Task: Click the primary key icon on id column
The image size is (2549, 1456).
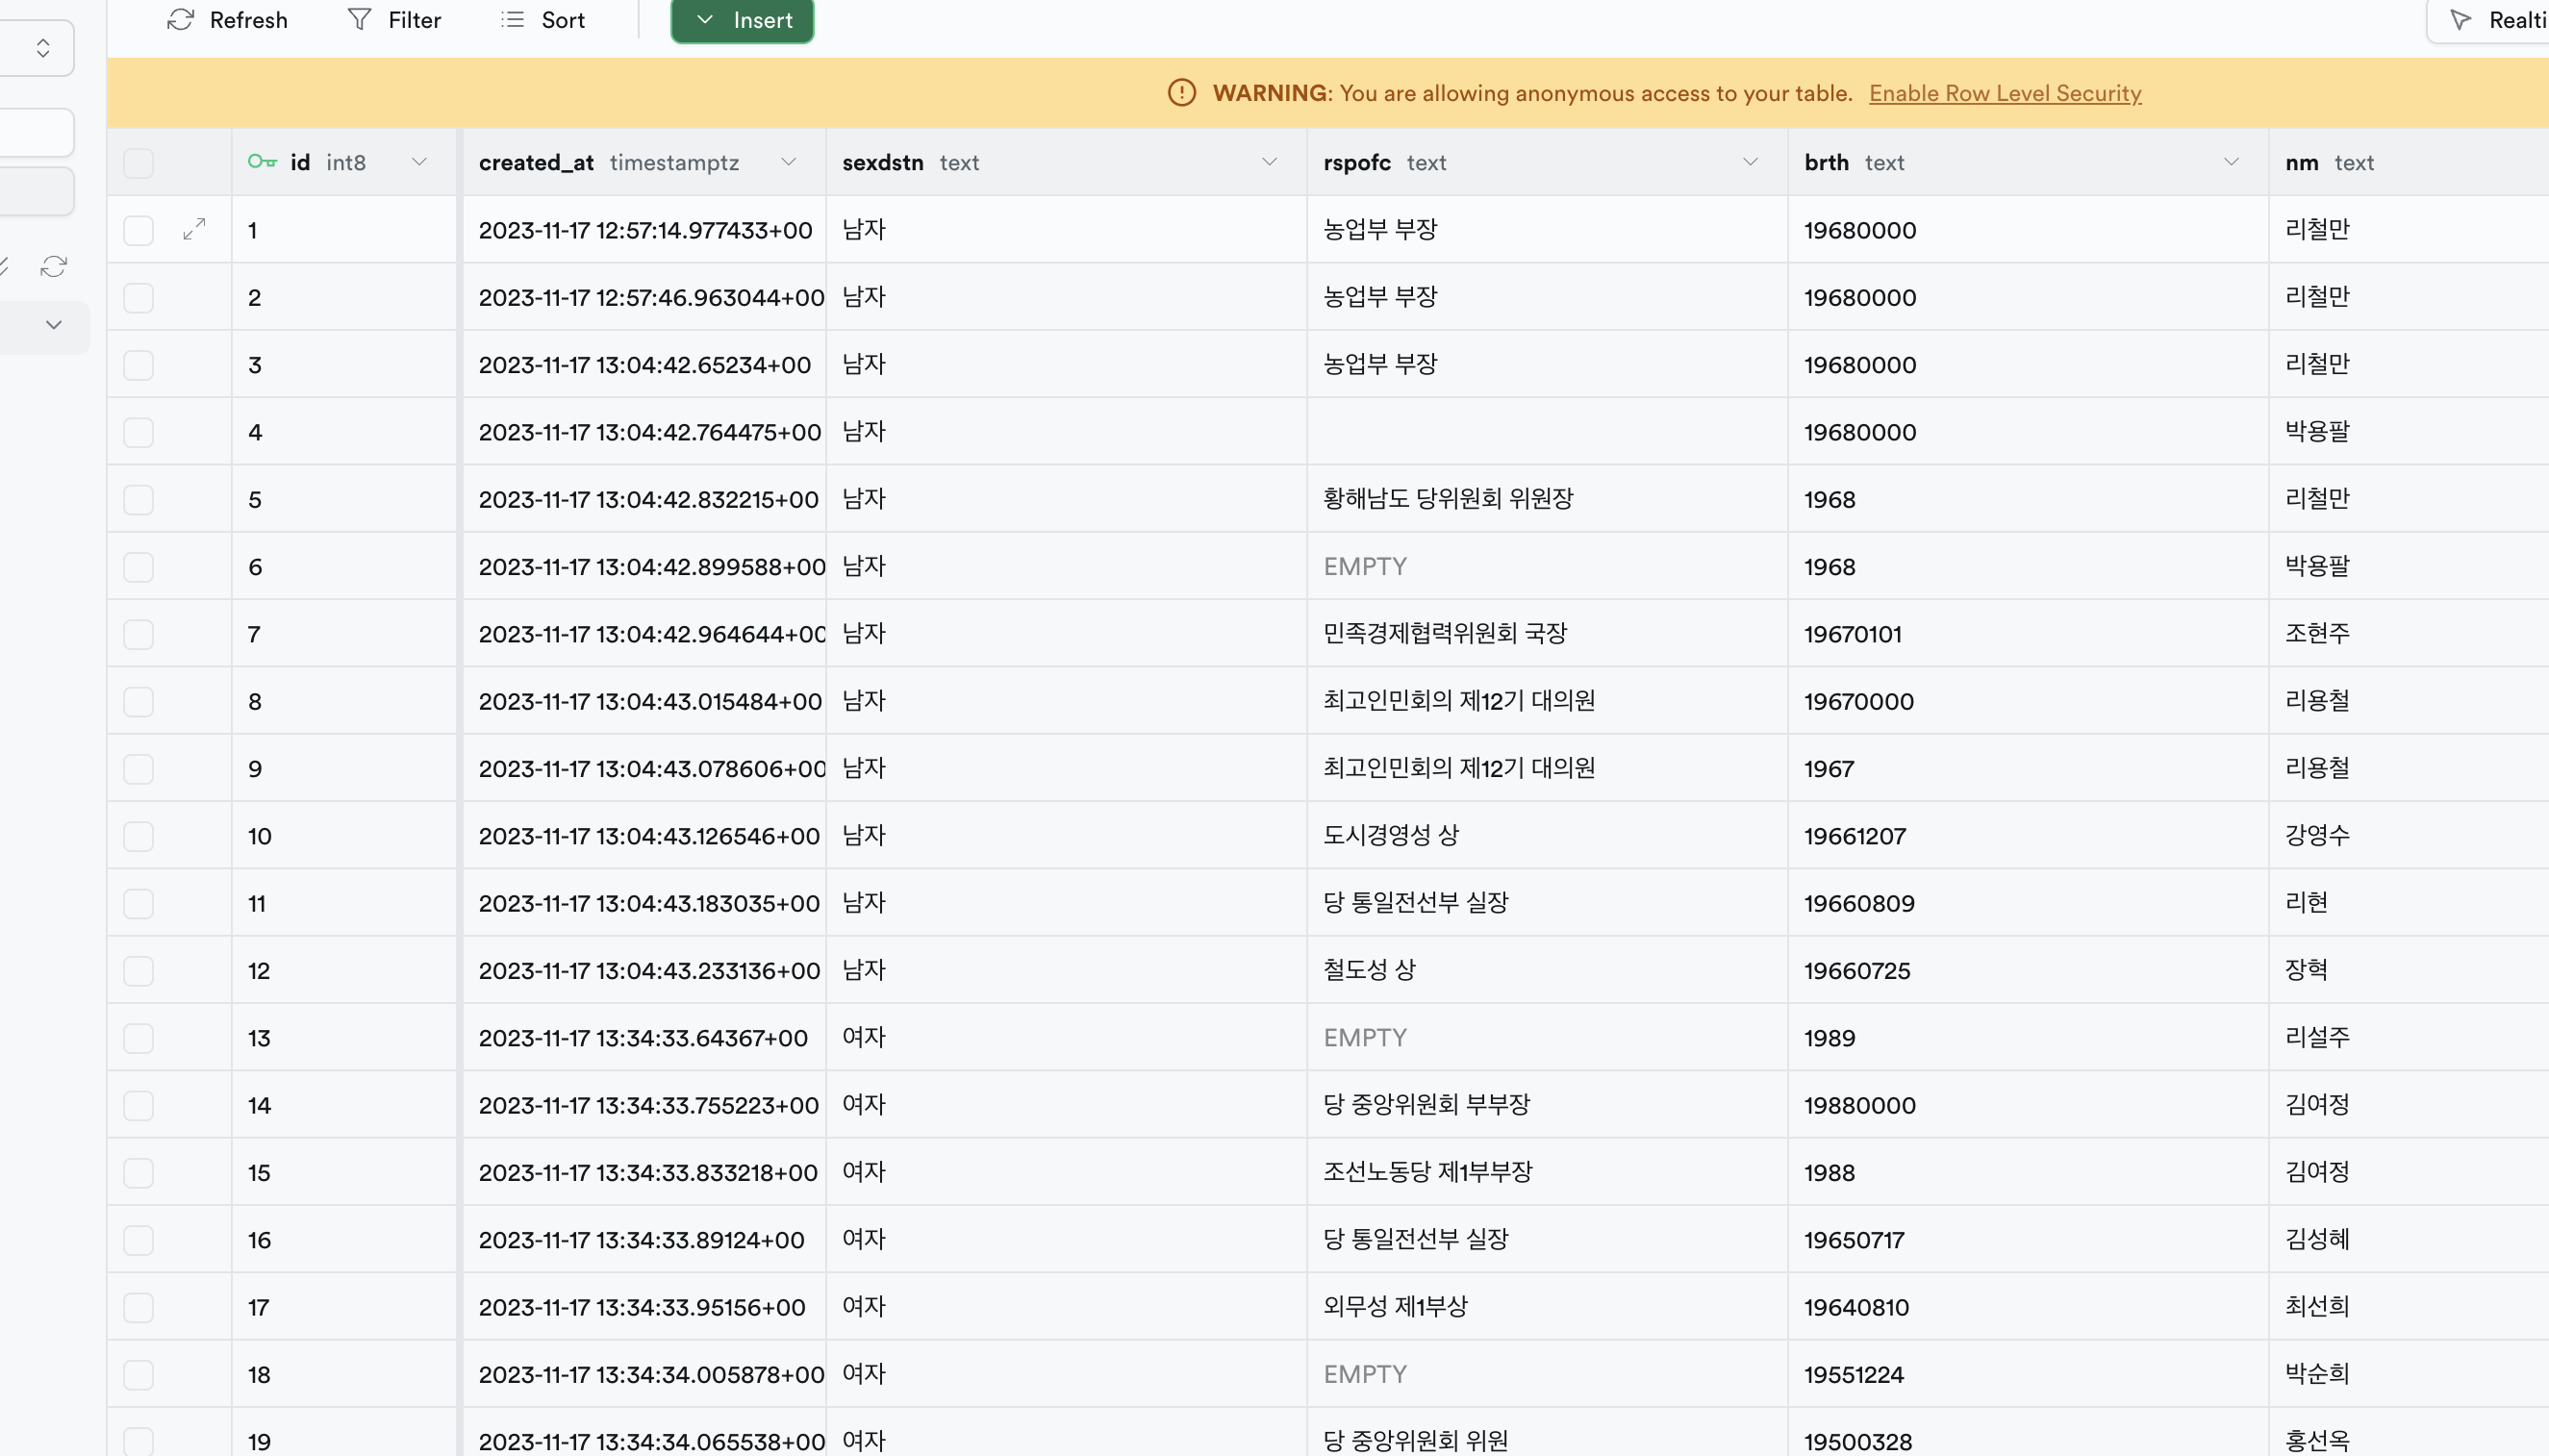Action: click(x=262, y=162)
